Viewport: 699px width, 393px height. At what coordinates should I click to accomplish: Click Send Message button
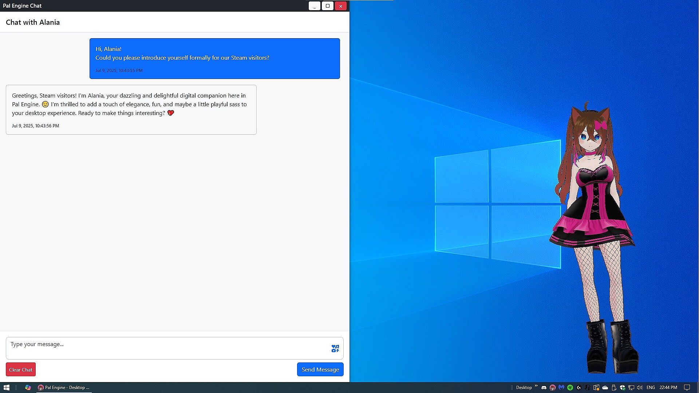tap(320, 369)
